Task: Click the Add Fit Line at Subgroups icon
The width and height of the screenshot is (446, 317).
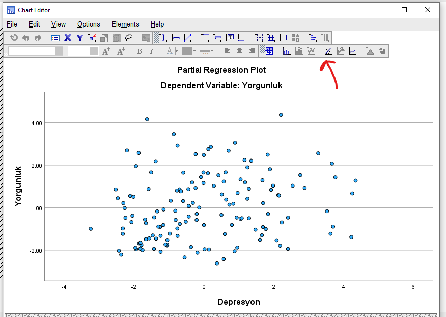Action: 341,51
